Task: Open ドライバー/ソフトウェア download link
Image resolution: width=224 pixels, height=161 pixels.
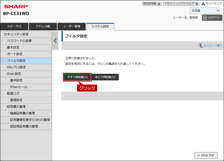Action: (181, 4)
